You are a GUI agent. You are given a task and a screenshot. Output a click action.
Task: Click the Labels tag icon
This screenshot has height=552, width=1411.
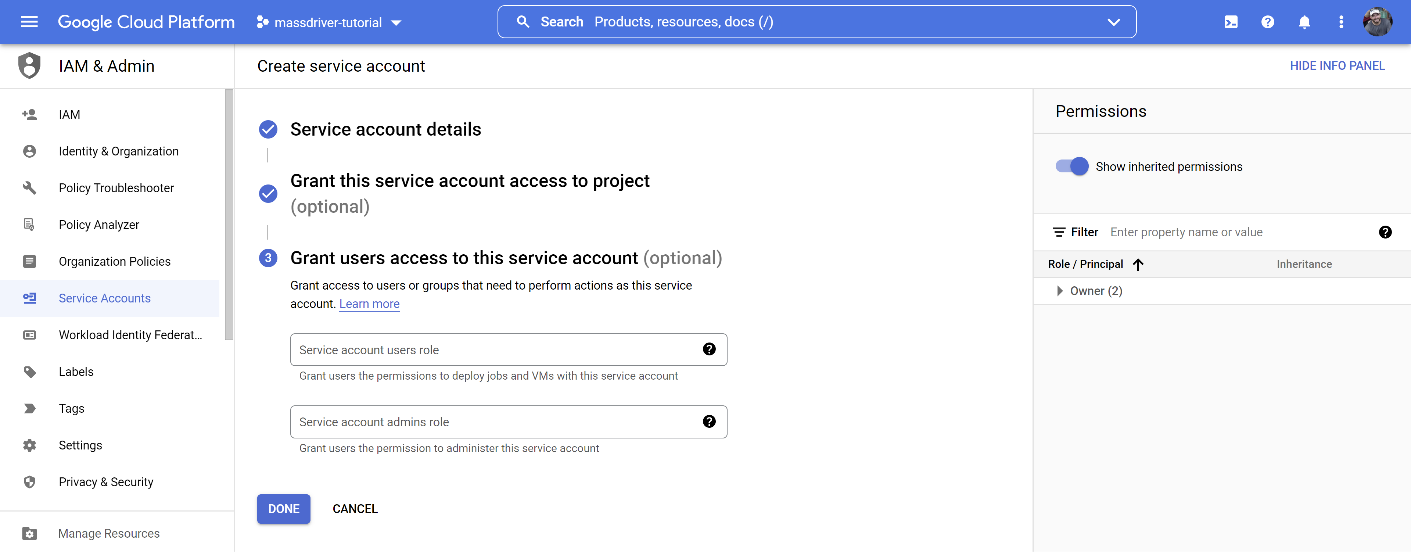29,372
